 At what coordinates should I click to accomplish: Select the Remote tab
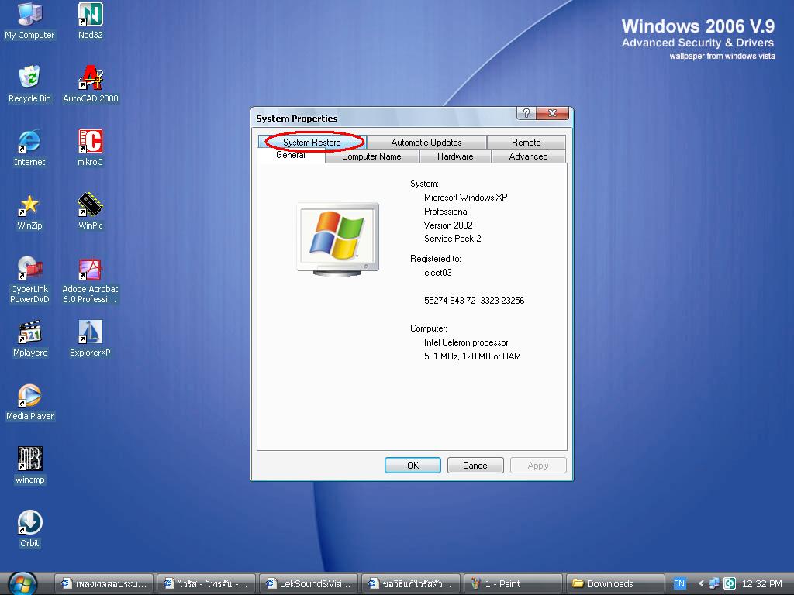pos(526,143)
